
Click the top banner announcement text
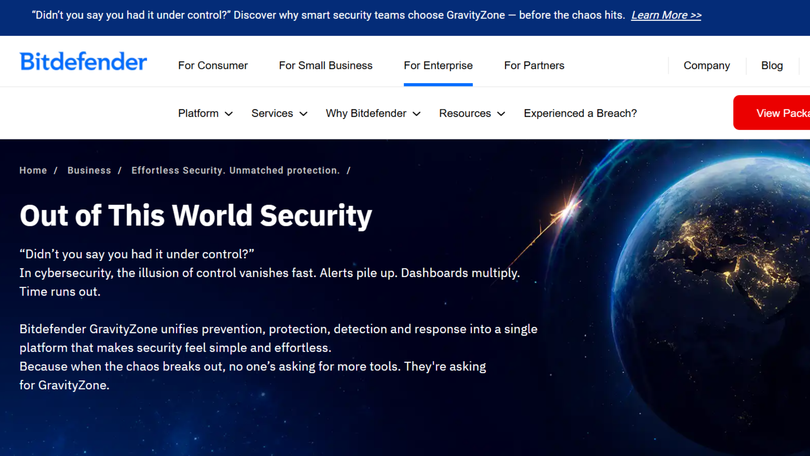pos(328,15)
